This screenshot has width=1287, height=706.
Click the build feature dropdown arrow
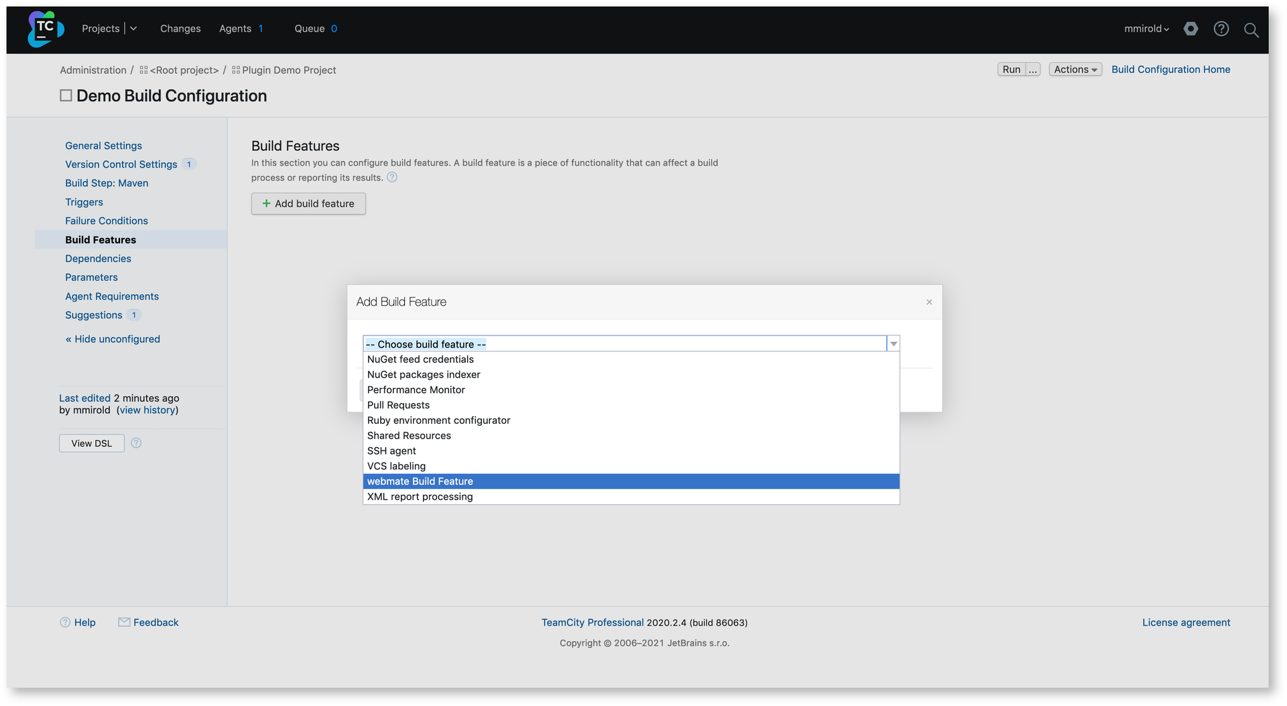click(x=894, y=344)
